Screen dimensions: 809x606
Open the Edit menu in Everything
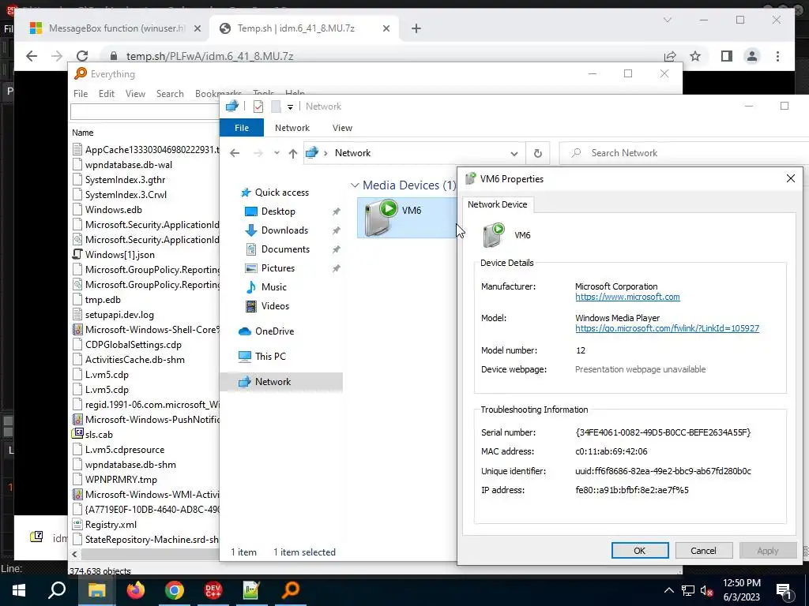tap(107, 94)
